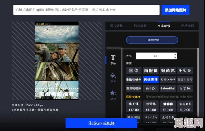The image size is (205, 131).
Task: Select the 海报体 font
Action: click(x=151, y=71)
